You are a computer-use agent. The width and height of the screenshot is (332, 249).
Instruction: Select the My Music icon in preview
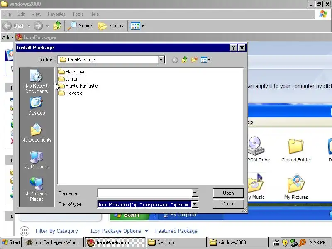256,187
